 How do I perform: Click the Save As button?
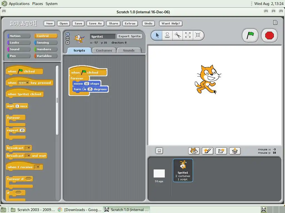pos(95,23)
